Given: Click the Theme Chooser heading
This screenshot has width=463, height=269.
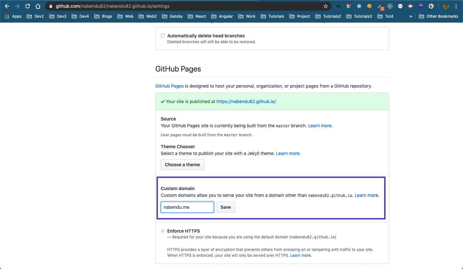Looking at the screenshot, I should (178, 147).
